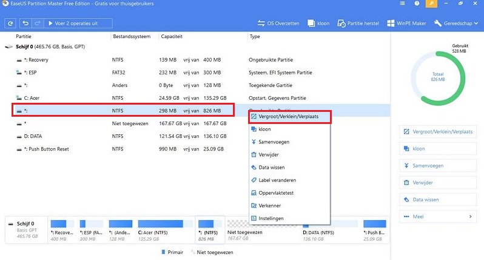Select ESP 300 MB block in disk map
Viewport: 484px width, 260px height.
click(91, 230)
